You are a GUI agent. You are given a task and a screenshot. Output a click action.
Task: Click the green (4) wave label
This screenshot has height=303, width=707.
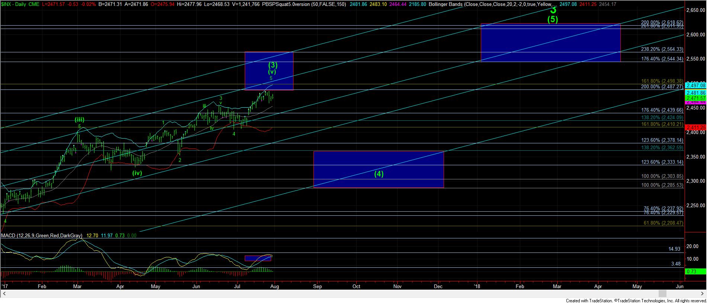[x=379, y=173]
